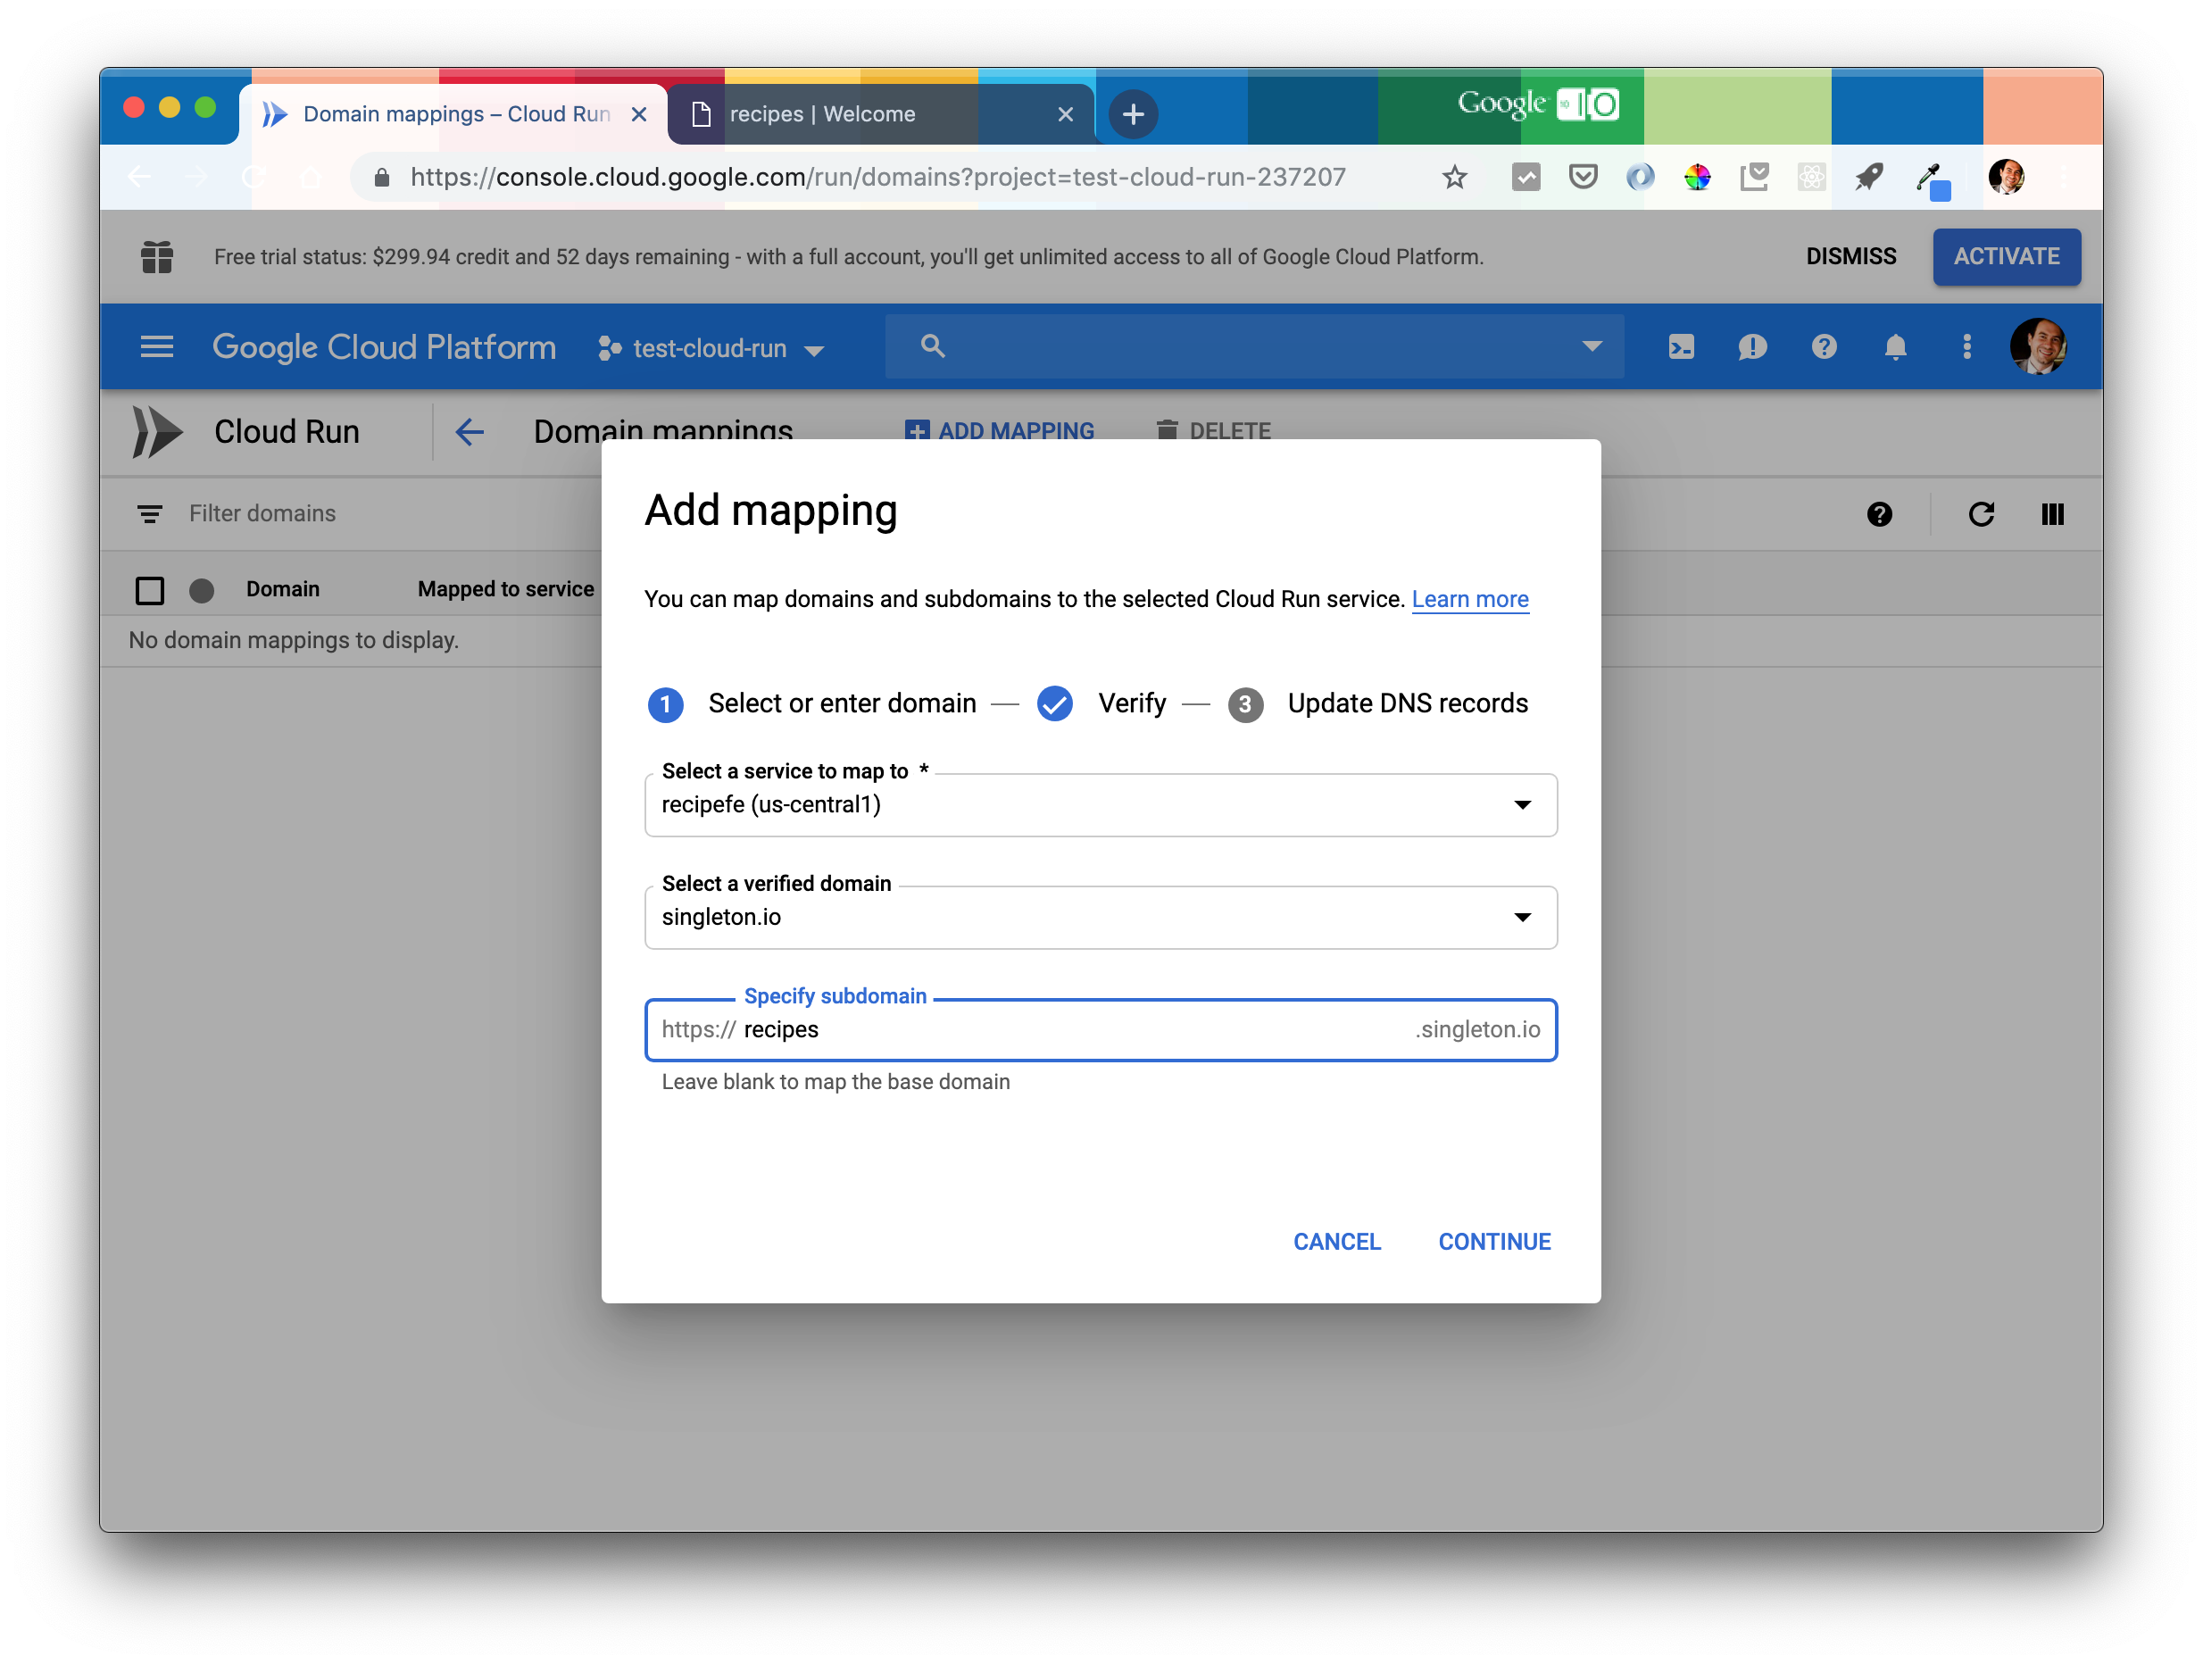Click the Google Cloud Platform menu hamburger icon
Image resolution: width=2203 pixels, height=1664 pixels.
(155, 345)
